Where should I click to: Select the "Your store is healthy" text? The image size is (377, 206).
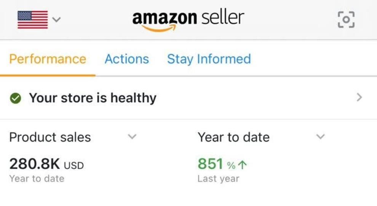93,98
